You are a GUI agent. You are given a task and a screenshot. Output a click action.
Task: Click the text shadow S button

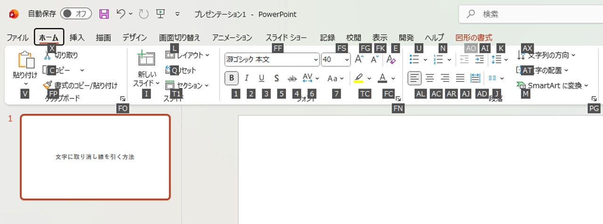click(x=277, y=78)
